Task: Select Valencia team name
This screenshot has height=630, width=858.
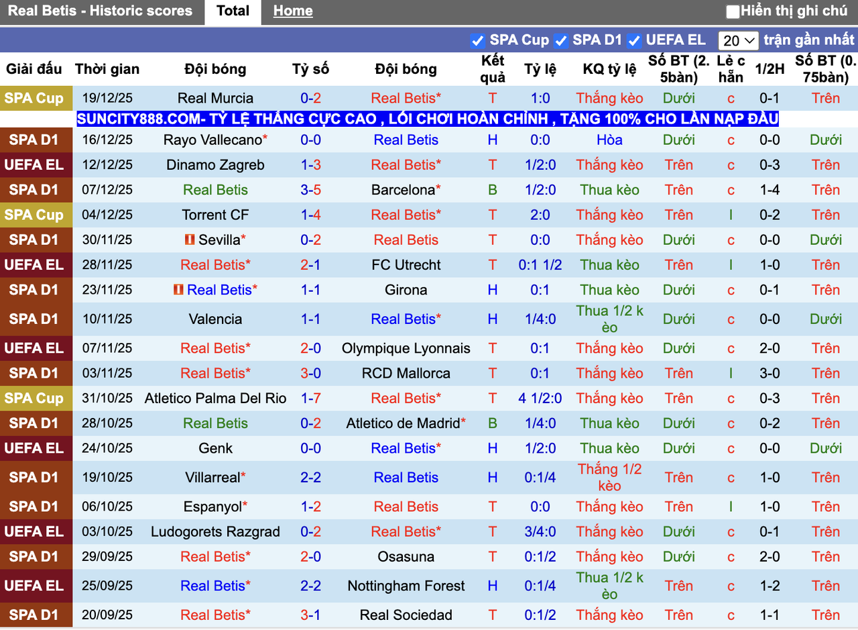Action: click(215, 319)
